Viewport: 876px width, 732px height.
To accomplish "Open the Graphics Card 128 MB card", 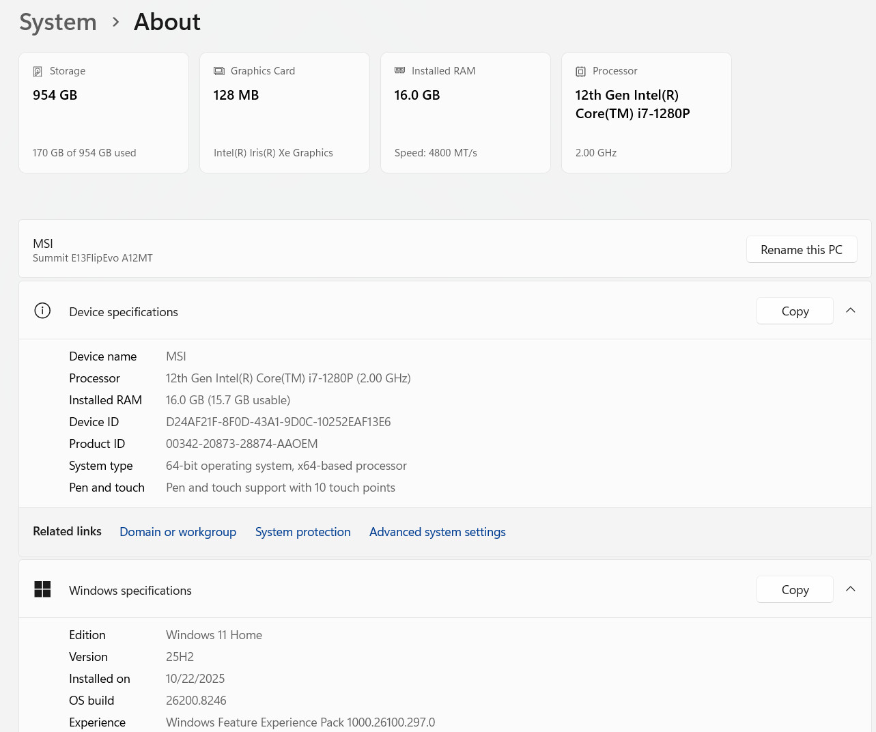I will coord(285,113).
